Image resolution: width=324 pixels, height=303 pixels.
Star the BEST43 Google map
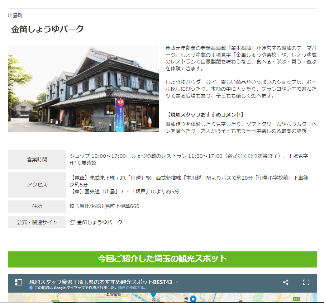(177, 282)
